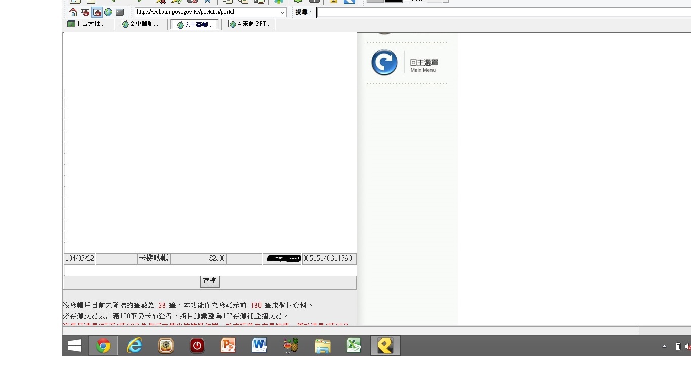Open PowerPoint from the taskbar
Image resolution: width=691 pixels, height=388 pixels.
point(228,346)
